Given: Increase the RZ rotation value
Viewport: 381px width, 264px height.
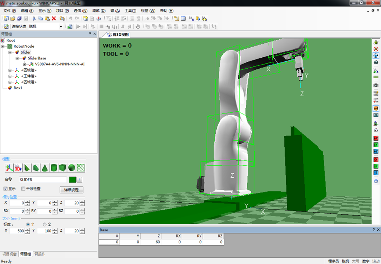Looking at the screenshot, I should 83,210.
